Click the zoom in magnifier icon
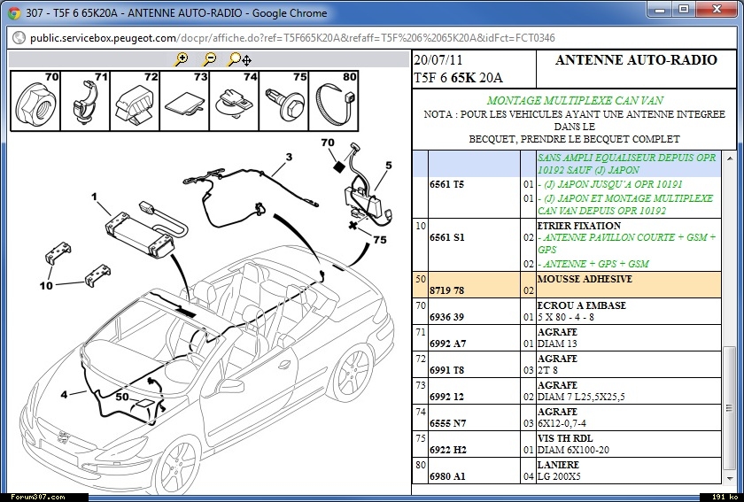The image size is (744, 502). pyautogui.click(x=181, y=59)
